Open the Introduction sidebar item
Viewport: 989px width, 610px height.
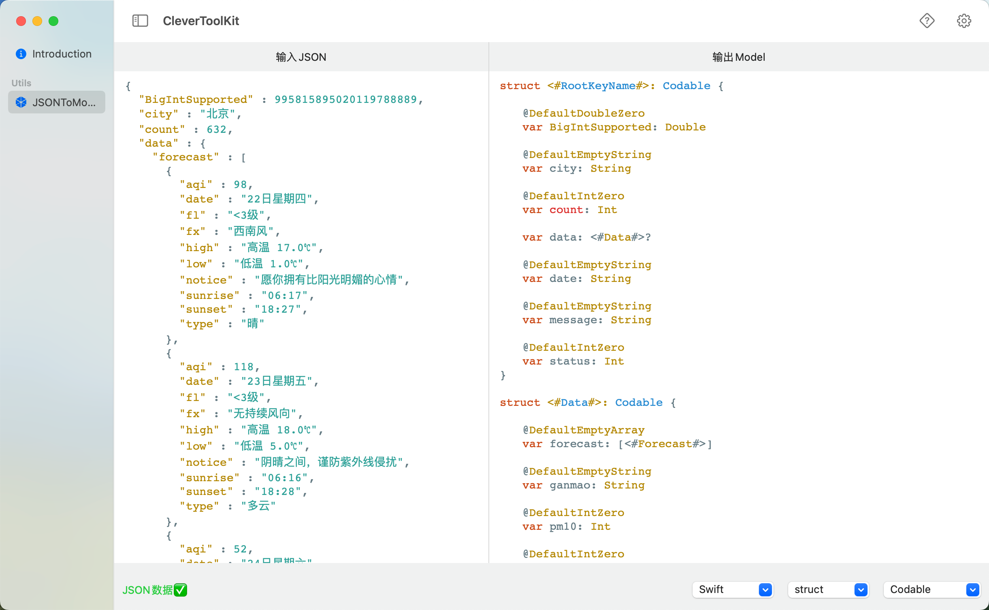tap(57, 54)
